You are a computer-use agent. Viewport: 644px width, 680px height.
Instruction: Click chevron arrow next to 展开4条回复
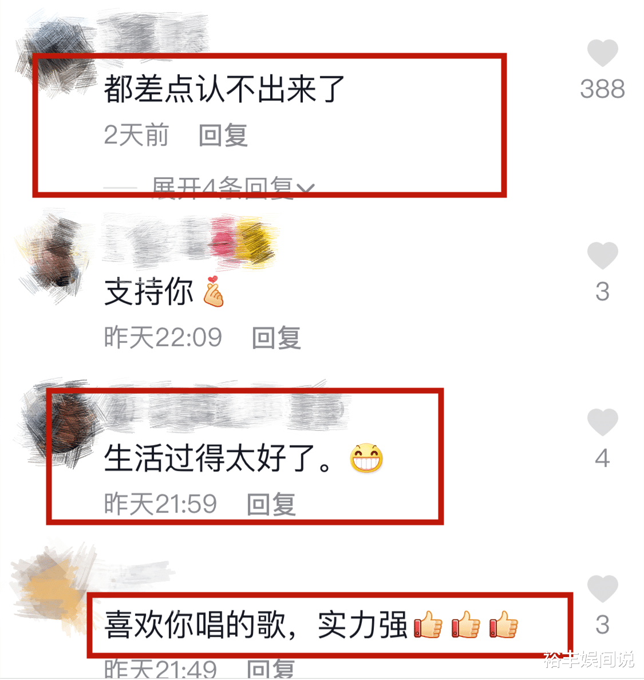pyautogui.click(x=306, y=189)
